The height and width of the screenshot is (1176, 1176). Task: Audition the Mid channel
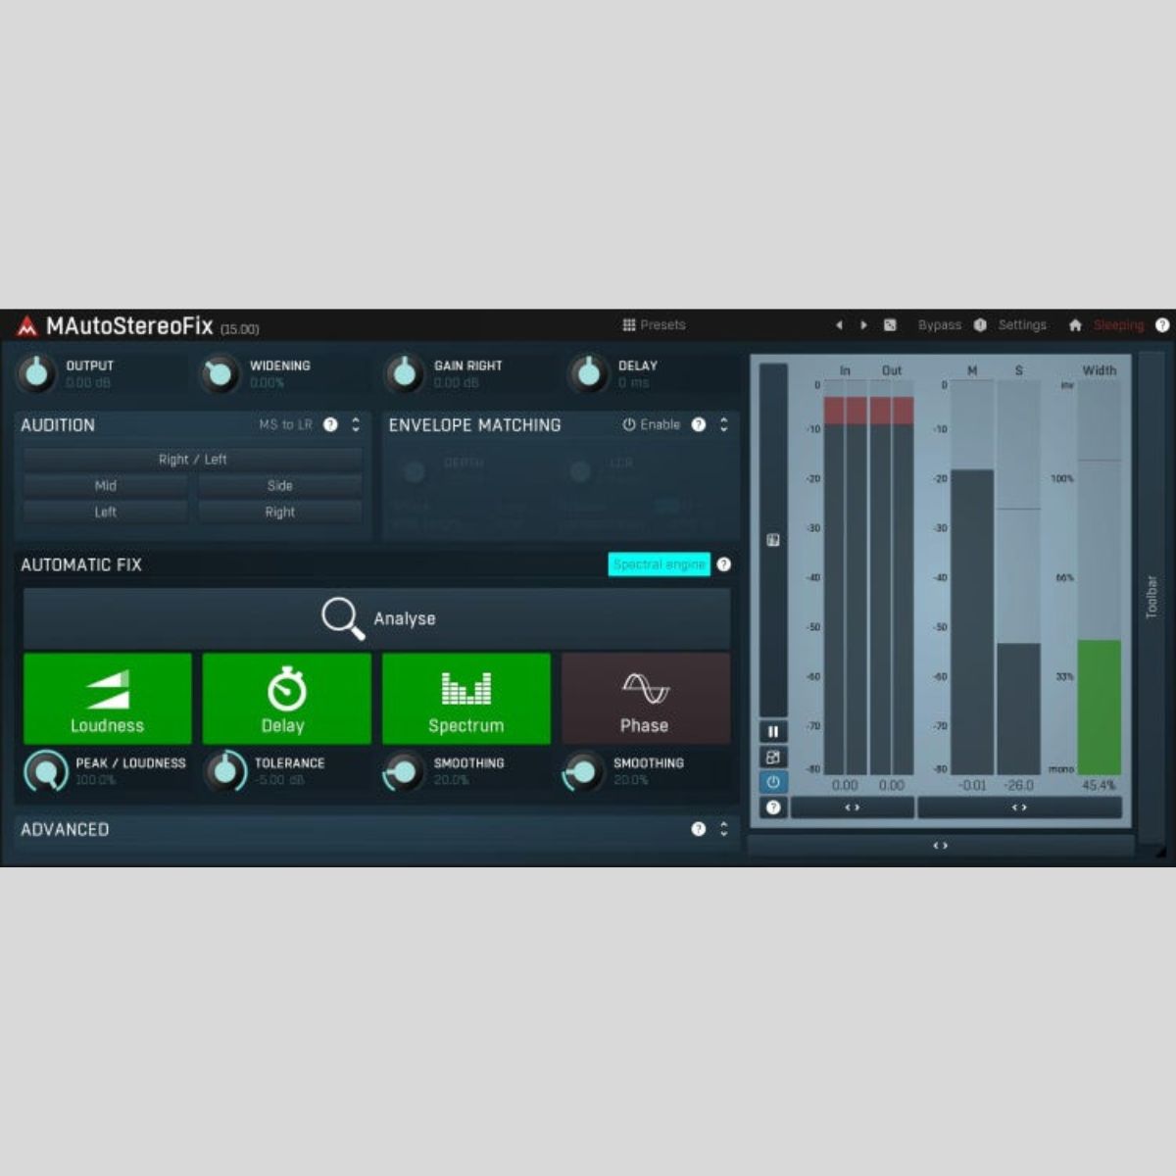click(106, 485)
